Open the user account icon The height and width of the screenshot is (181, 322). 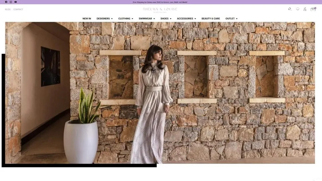[305, 9]
